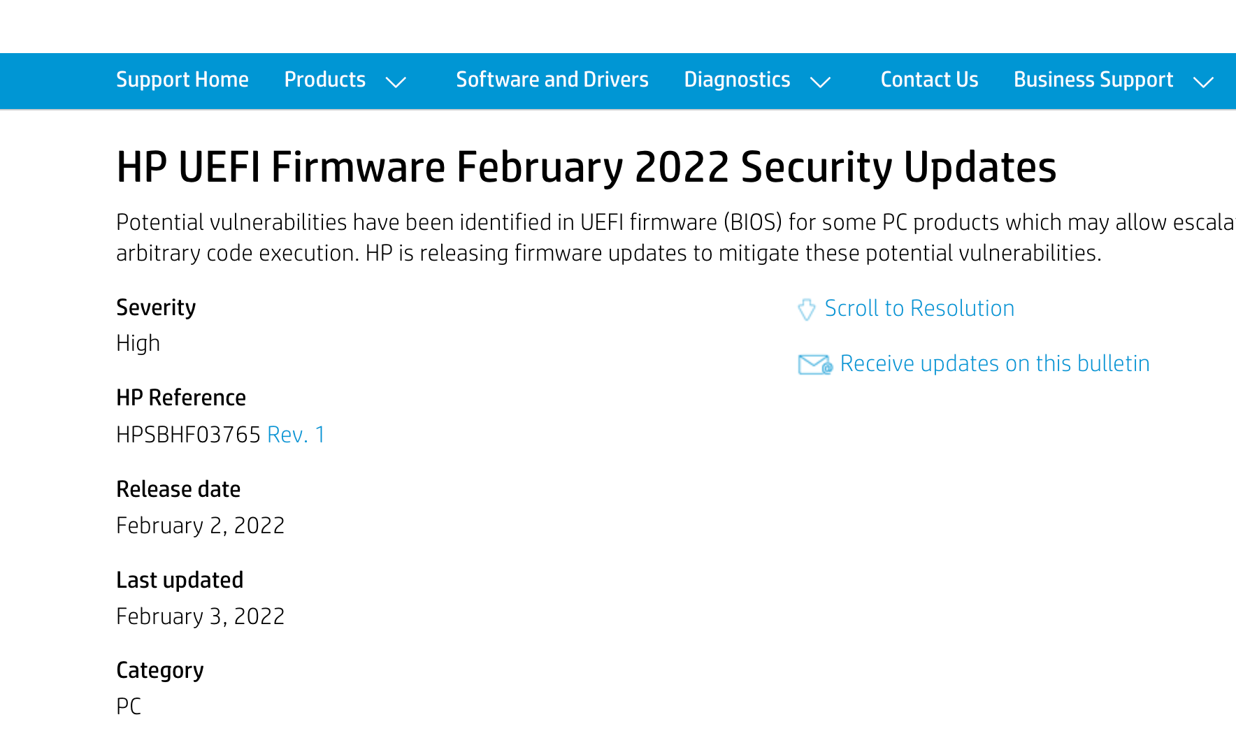Open the Support Home menu item

pos(182,80)
